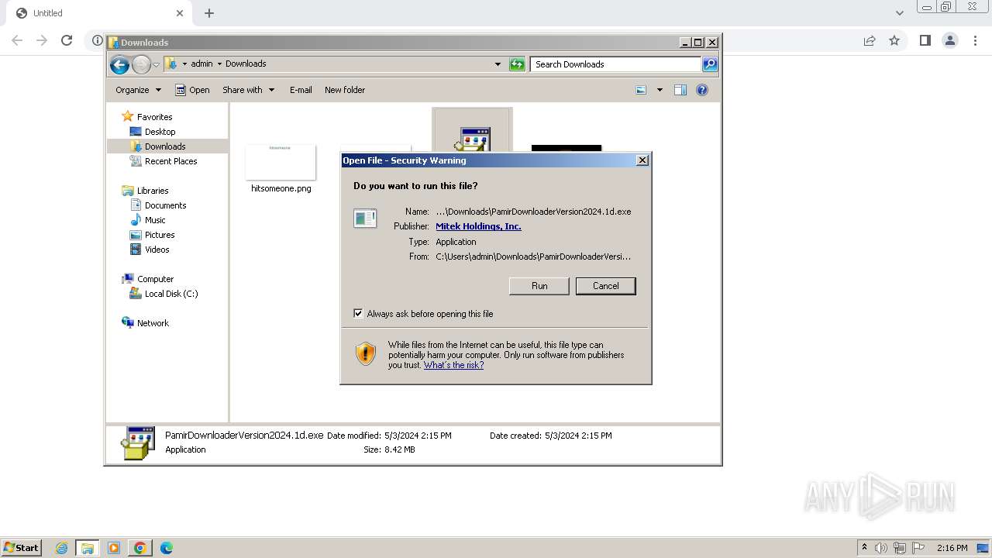The height and width of the screenshot is (558, 992).
Task: Toggle the preview pane icon
Action: [680, 90]
